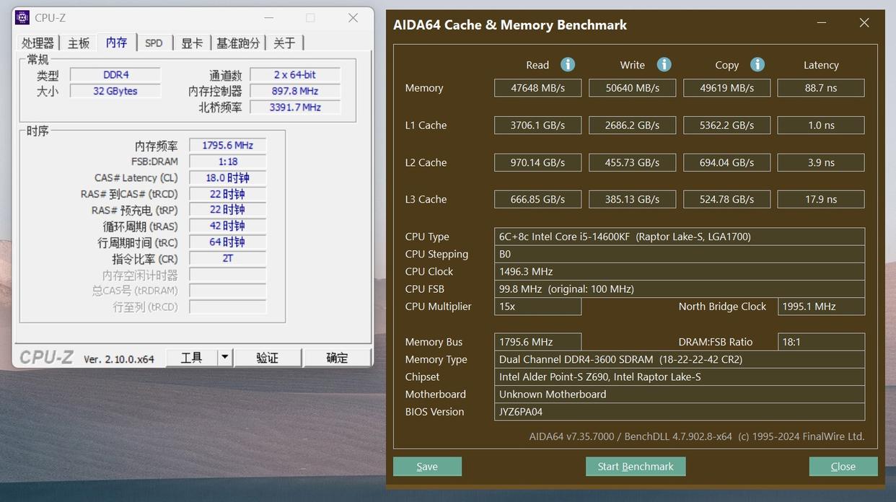Viewport: 896px width, 502px height.
Task: Switch to the 显卡 tab in CPU-Z
Action: tap(192, 43)
